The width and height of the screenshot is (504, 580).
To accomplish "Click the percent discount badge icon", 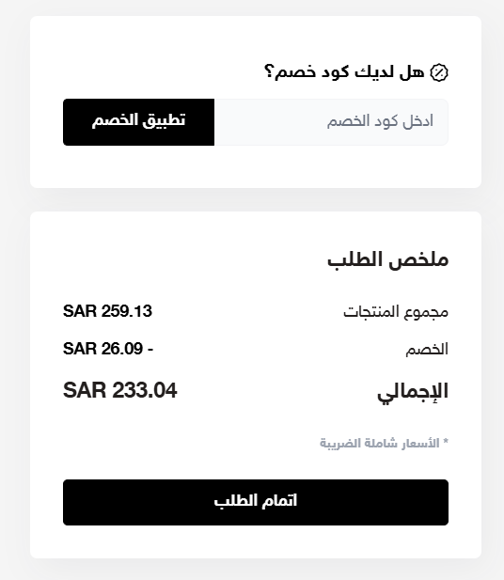I will pyautogui.click(x=439, y=72).
